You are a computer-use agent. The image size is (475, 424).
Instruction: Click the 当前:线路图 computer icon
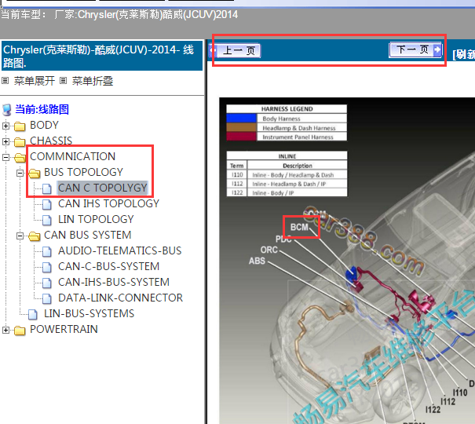(6, 110)
